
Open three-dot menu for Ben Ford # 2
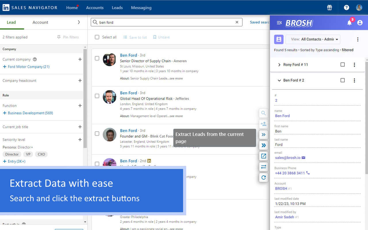click(x=354, y=80)
